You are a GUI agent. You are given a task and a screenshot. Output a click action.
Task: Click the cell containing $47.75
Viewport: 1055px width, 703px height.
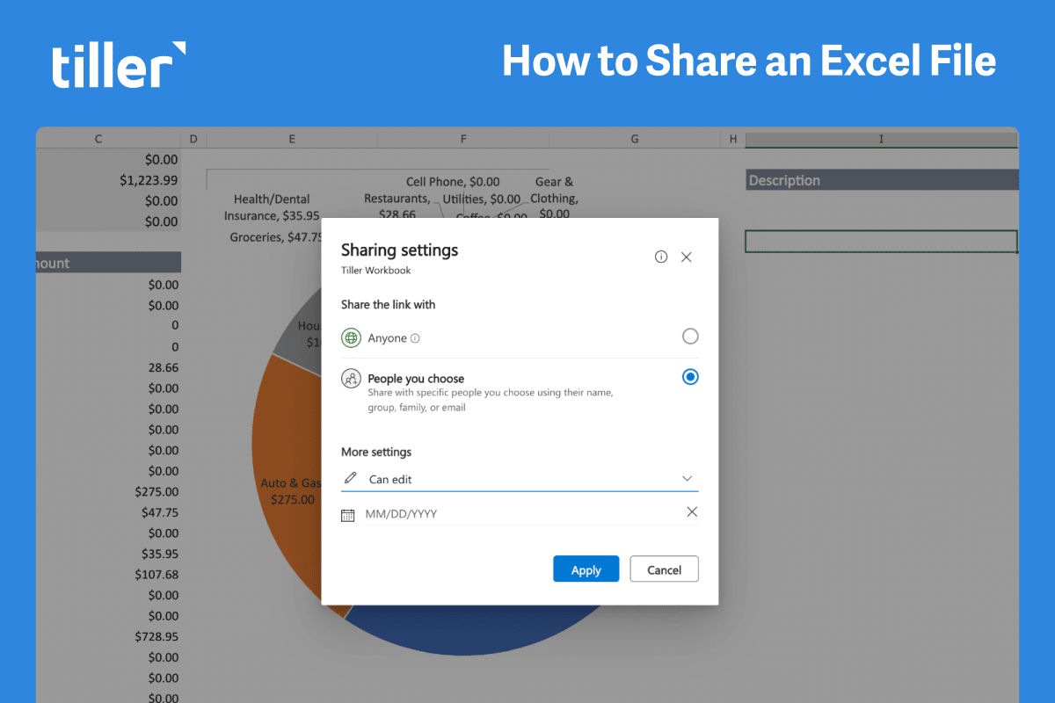108,512
